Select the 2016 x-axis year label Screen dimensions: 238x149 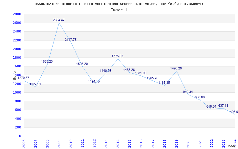pos(141,143)
